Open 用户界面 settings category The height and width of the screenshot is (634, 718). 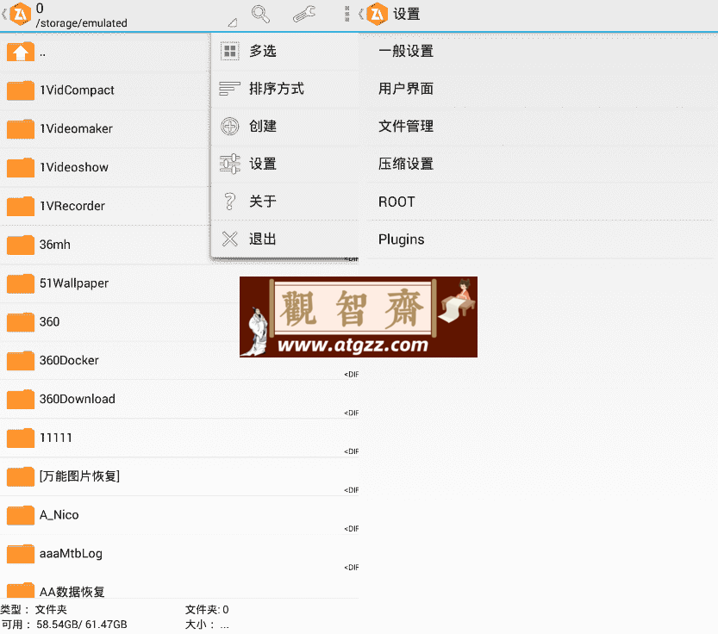click(x=539, y=89)
